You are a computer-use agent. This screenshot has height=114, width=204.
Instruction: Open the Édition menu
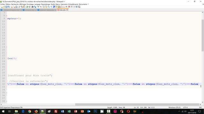(x=8, y=4)
